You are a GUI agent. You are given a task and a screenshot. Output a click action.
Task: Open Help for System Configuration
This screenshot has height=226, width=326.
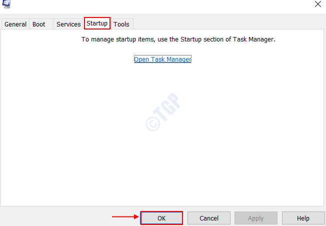coord(303,218)
